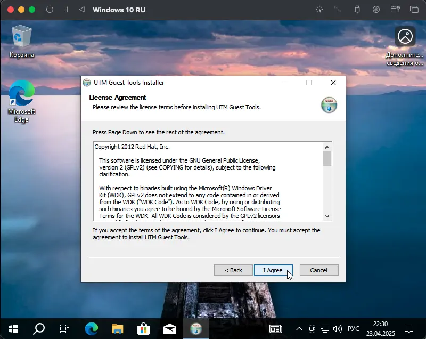Image resolution: width=426 pixels, height=339 pixels.
Task: Restart the VM with the triangle icon
Action: point(82,10)
